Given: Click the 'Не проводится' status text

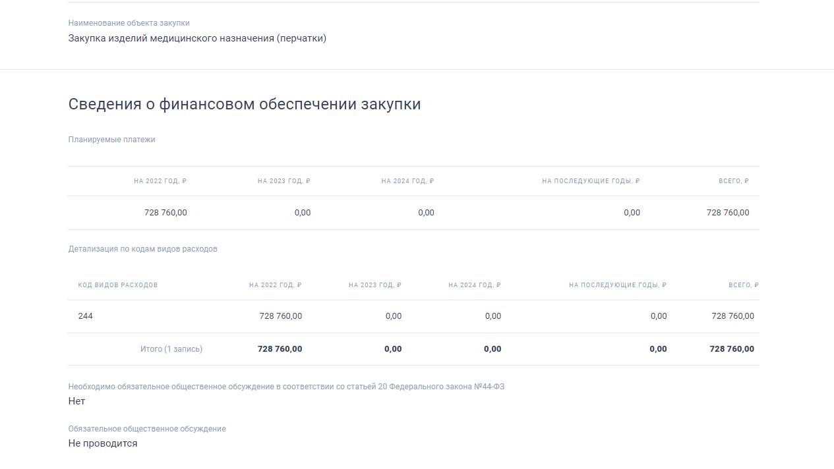Looking at the screenshot, I should [102, 443].
